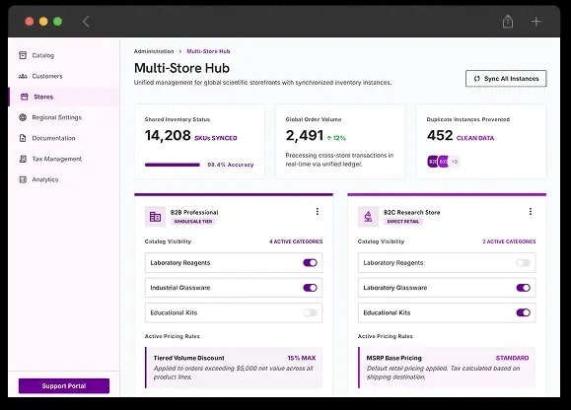Click the Duplicate Instances Prevented title
The image size is (571, 410).
[x=468, y=119]
